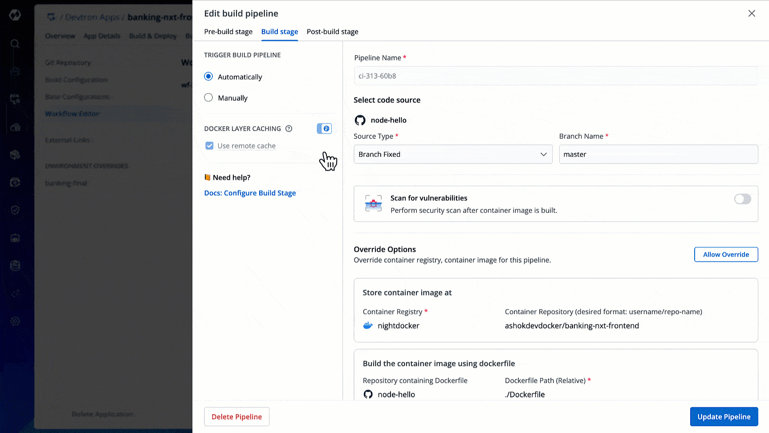Click the Docker Layer Caching help icon
Viewport: 769px width, 433px height.
coord(289,129)
